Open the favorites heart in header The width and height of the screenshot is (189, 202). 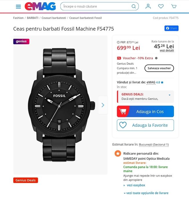coord(161,6)
